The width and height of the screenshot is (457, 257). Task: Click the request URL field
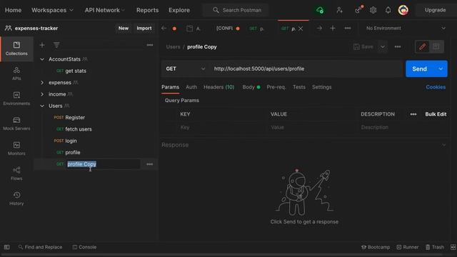[306, 69]
